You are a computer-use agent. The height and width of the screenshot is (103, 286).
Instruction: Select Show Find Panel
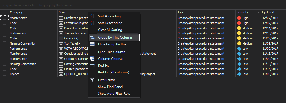pos(114,87)
